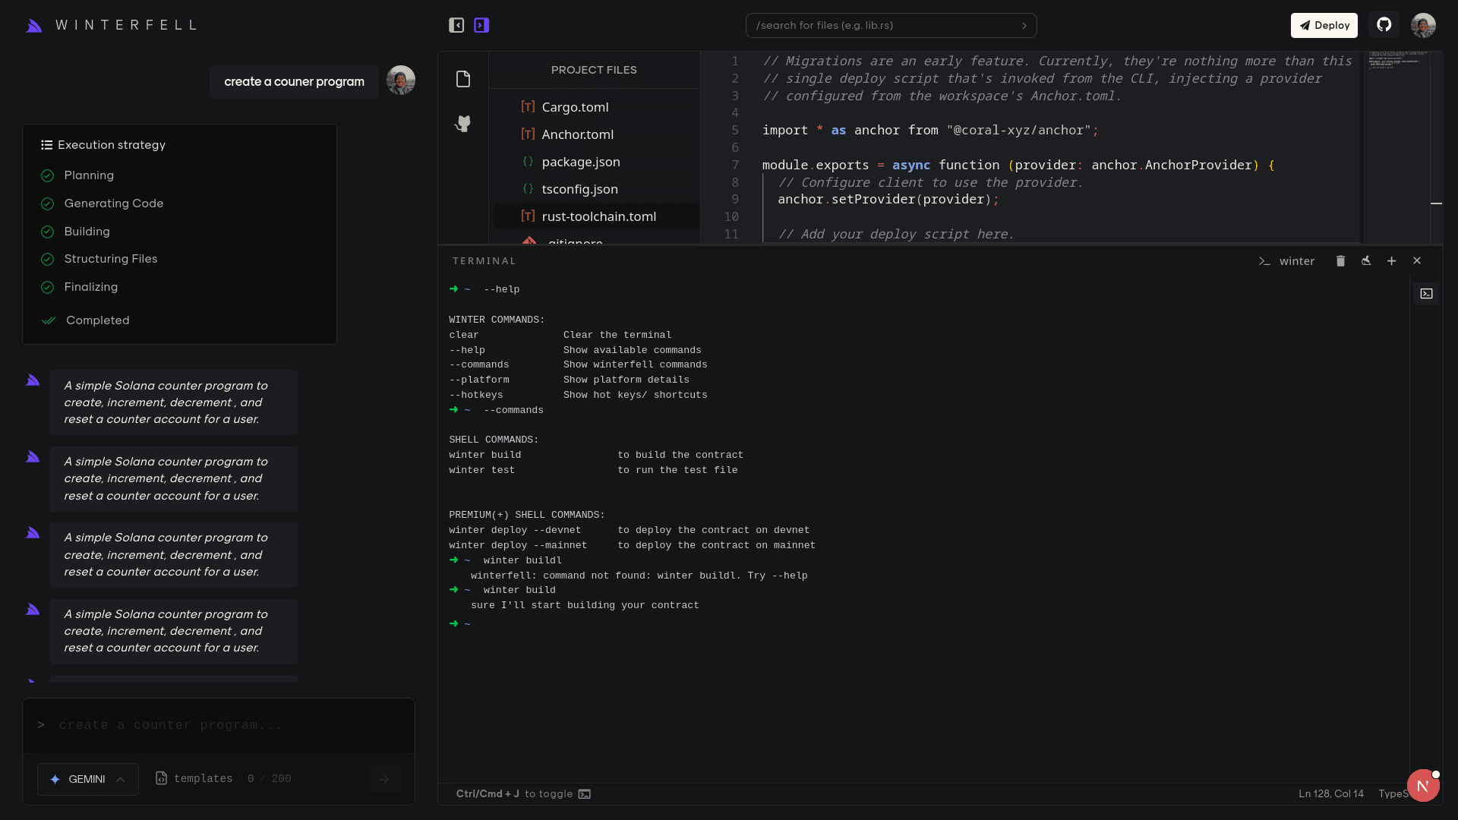Open the user avatar in top-right corner
The image size is (1458, 820).
tap(1423, 25)
